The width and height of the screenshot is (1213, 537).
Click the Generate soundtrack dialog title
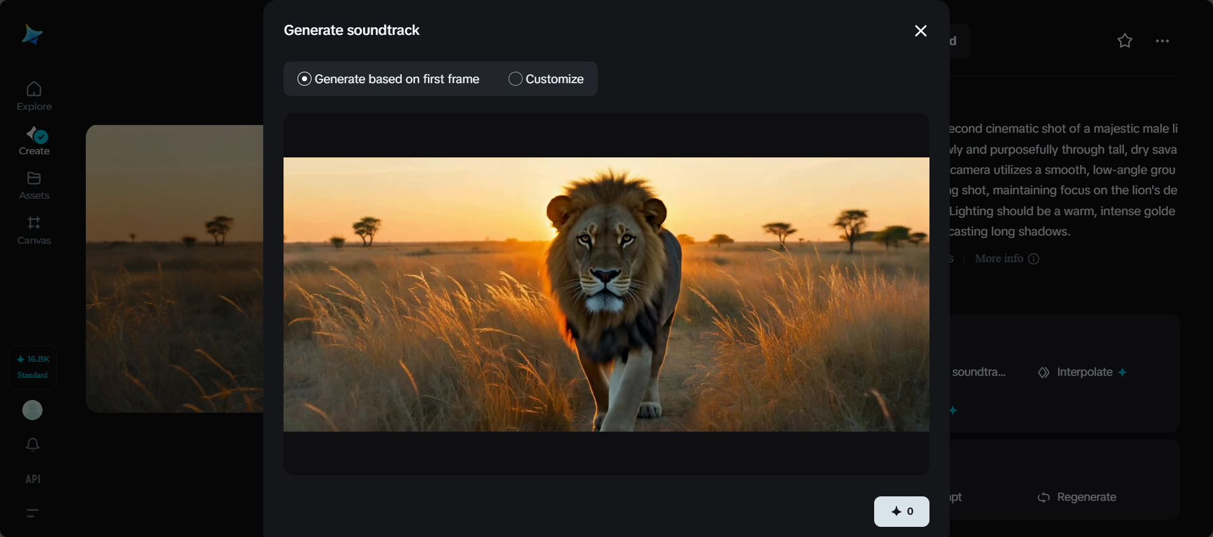pyautogui.click(x=352, y=30)
